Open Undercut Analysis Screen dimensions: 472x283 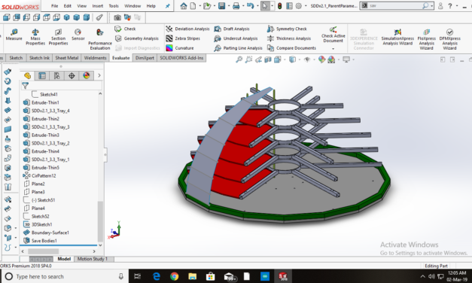click(x=236, y=38)
